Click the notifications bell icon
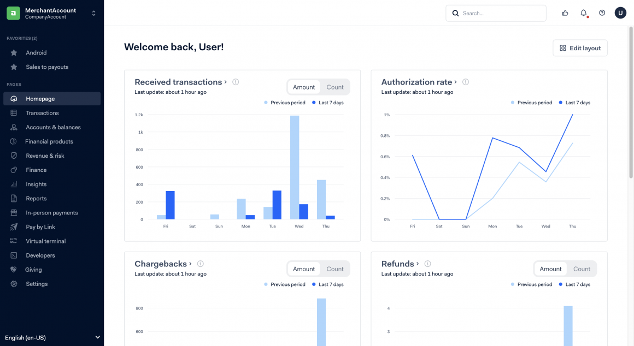The height and width of the screenshot is (346, 634). [x=584, y=13]
